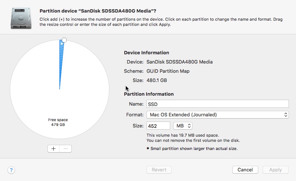Viewport: 296px width, 181px height.
Task: Click the Device Information heading
Action: (147, 52)
